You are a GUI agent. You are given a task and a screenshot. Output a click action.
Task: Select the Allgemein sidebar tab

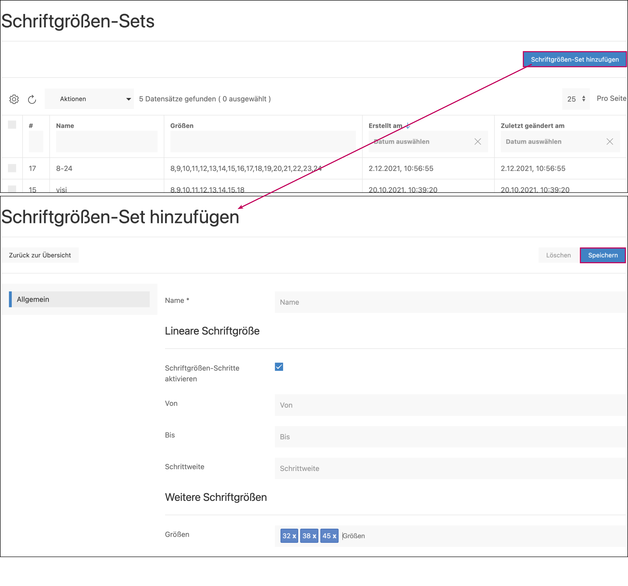click(x=79, y=299)
